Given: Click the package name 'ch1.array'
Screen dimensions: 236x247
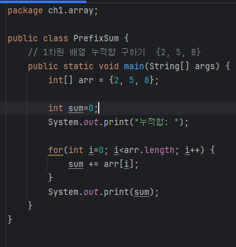Looking at the screenshot, I should (x=71, y=11).
